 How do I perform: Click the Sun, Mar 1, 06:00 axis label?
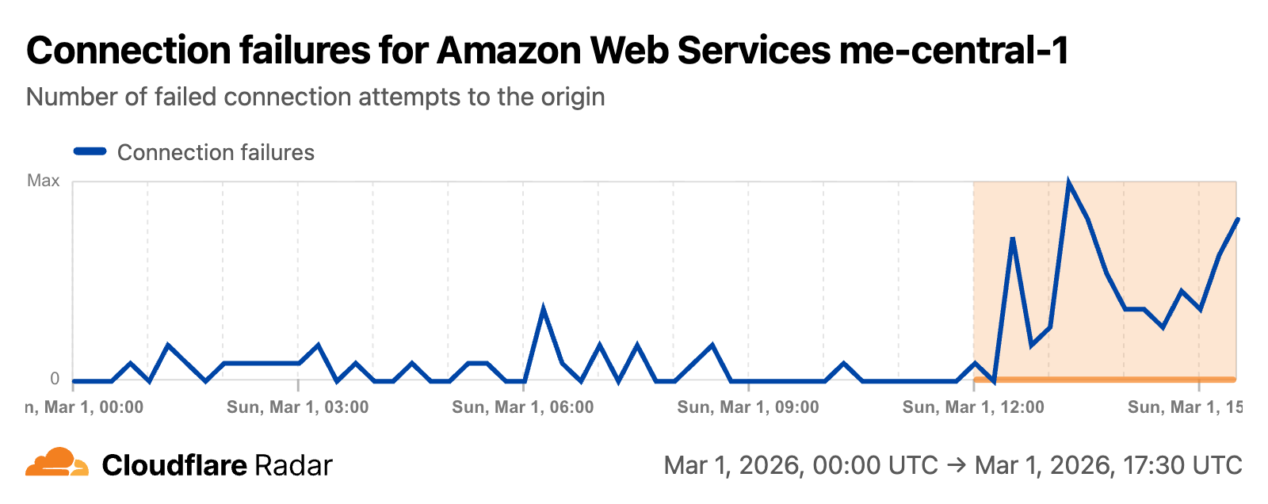tap(522, 407)
